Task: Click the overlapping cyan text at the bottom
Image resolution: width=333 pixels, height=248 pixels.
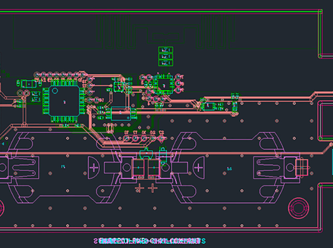Action: pyautogui.click(x=148, y=241)
